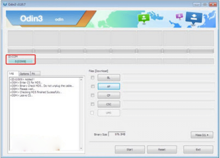The height and width of the screenshot is (158, 220).
Task: Click the AP button to choose firmware
Action: click(x=109, y=86)
